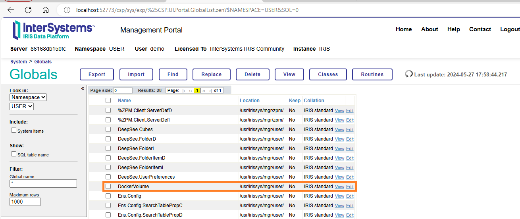The height and width of the screenshot is (219, 520).
Task: Open the Namespace look-in dropdown
Action: tap(28, 97)
